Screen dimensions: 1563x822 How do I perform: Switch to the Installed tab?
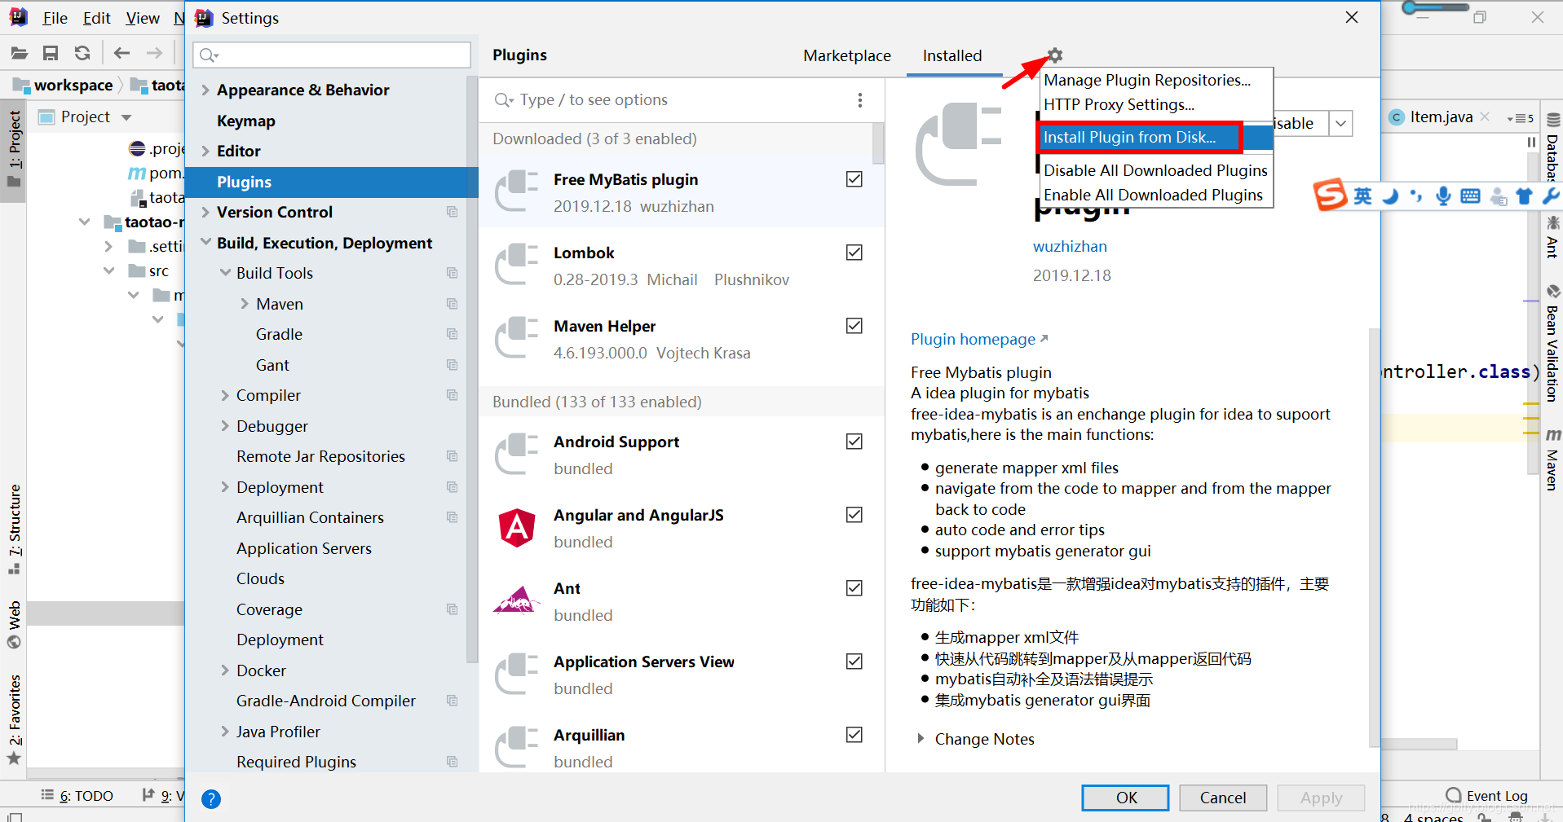[x=952, y=55]
